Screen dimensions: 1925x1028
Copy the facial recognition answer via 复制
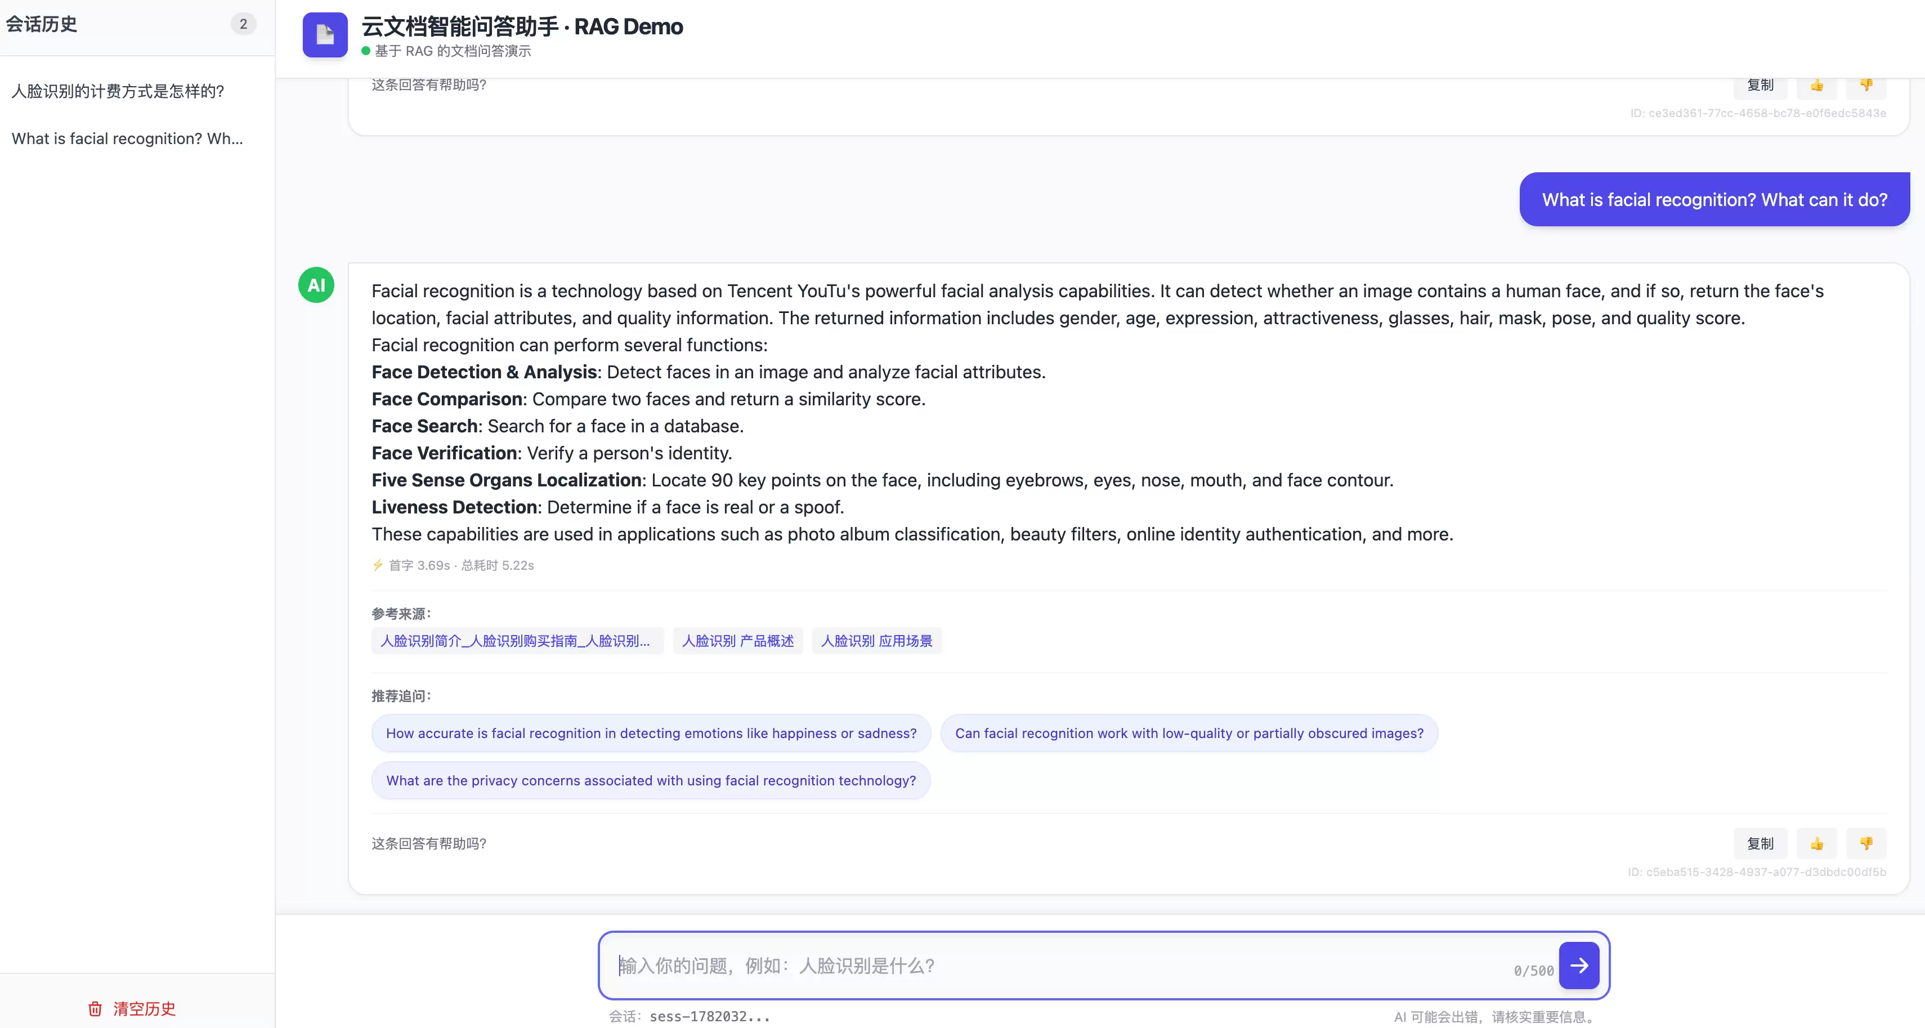pos(1760,843)
